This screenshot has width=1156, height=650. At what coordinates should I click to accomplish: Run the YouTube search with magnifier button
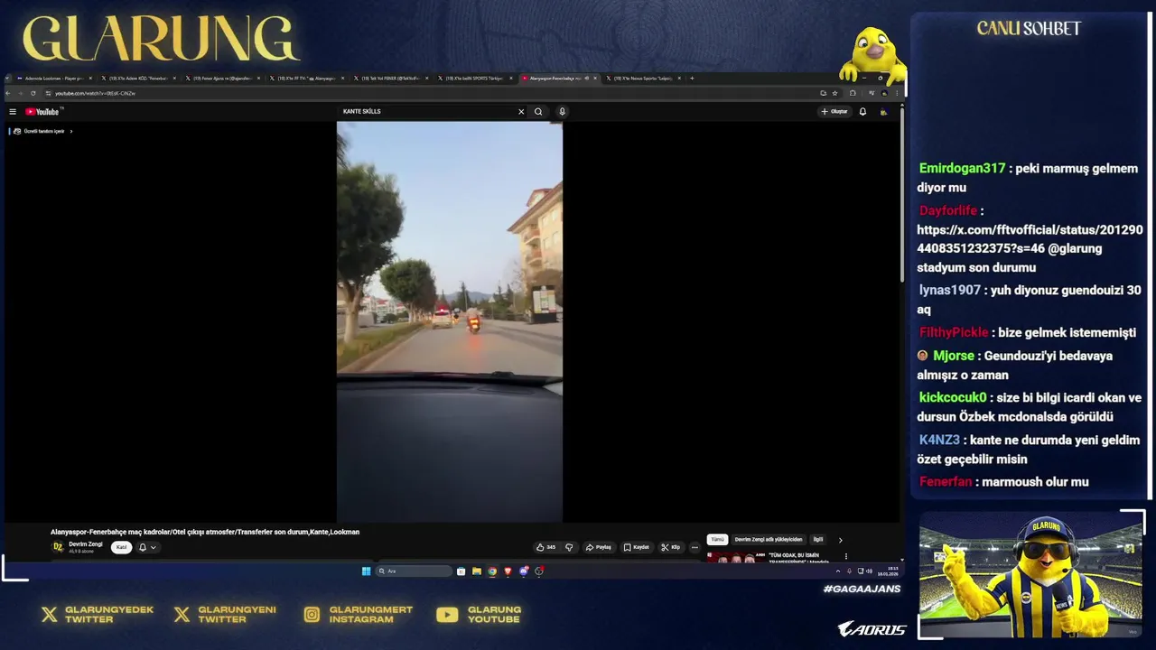click(x=538, y=112)
